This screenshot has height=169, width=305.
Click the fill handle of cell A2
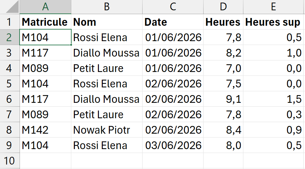71,45
